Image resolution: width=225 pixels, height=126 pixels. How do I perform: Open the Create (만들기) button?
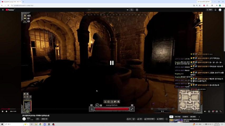pyautogui.click(x=209, y=10)
